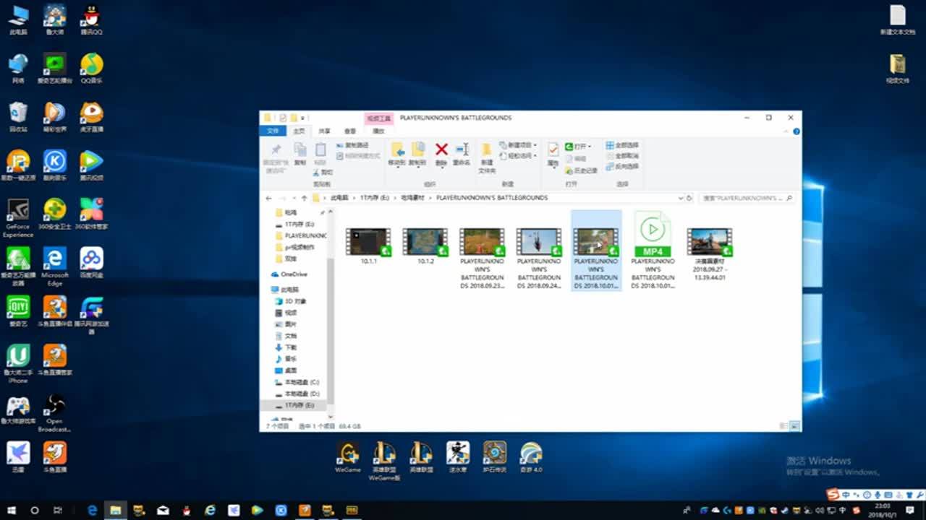Switch to large icons view in status bar

795,426
